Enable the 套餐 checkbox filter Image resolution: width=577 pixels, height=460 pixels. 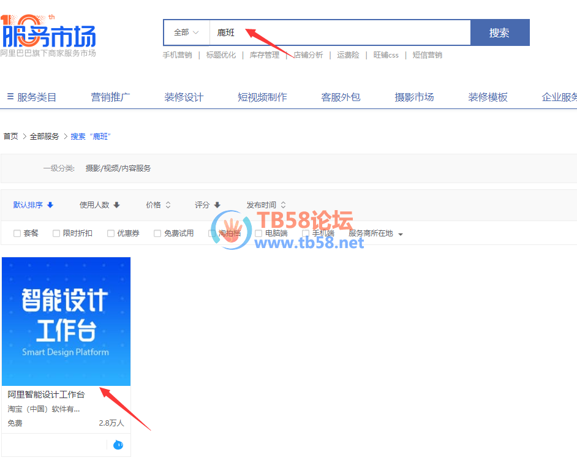coord(17,233)
